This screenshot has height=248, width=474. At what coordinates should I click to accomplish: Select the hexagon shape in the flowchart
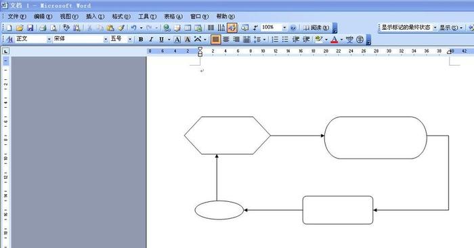[x=228, y=136]
